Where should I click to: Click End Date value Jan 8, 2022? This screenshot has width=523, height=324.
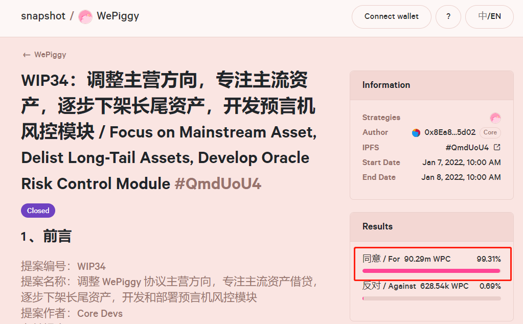point(461,177)
